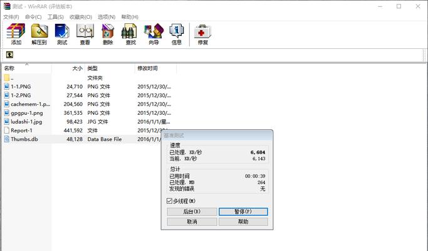Screen dimensions: 428x251
Task: Select the file name "1-1.PNG"
Action: [21, 87]
